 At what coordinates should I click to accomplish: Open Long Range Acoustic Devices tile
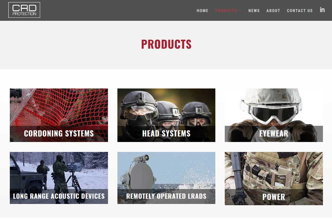click(x=59, y=178)
